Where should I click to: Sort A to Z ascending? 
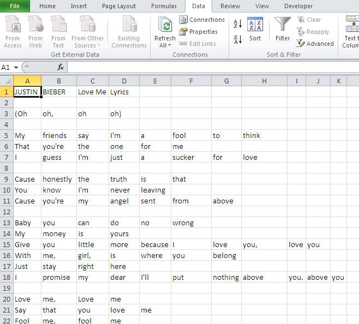pyautogui.click(x=238, y=23)
